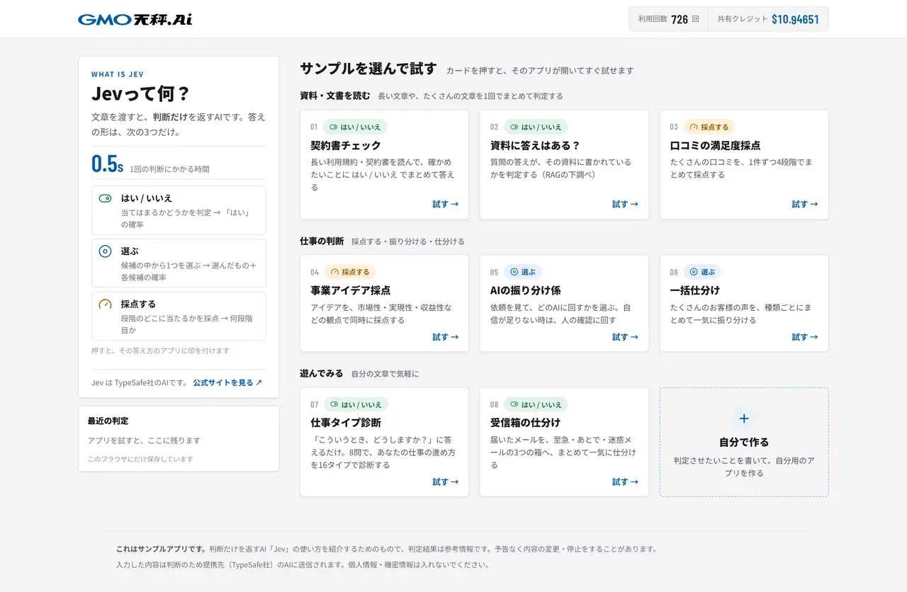Click the 選ぶ badge on AIの振り分け係 card
907x592 pixels.
(x=523, y=272)
